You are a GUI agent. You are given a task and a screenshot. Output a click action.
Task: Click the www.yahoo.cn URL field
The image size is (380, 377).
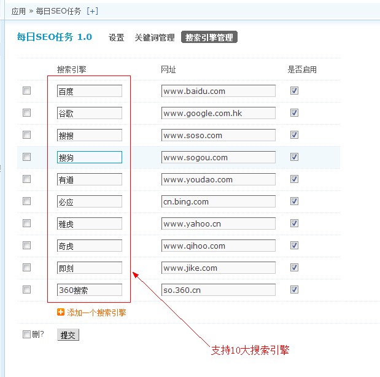219,223
